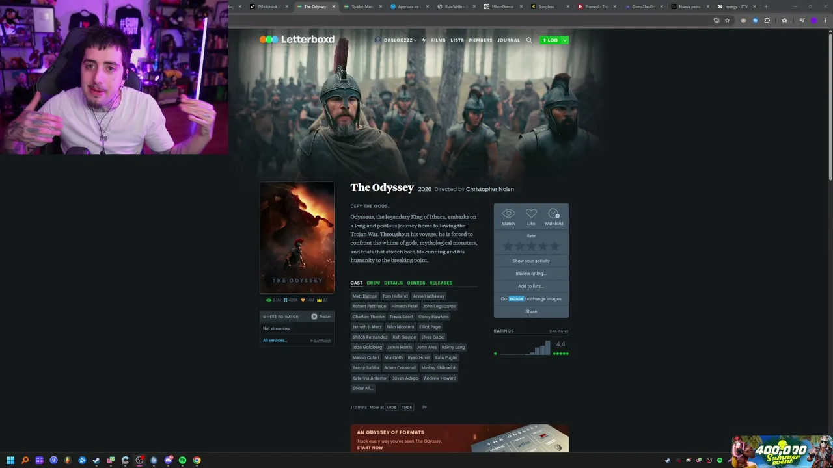Mark film watched with the eye icon
Viewport: 833px width, 468px height.
[x=508, y=214]
